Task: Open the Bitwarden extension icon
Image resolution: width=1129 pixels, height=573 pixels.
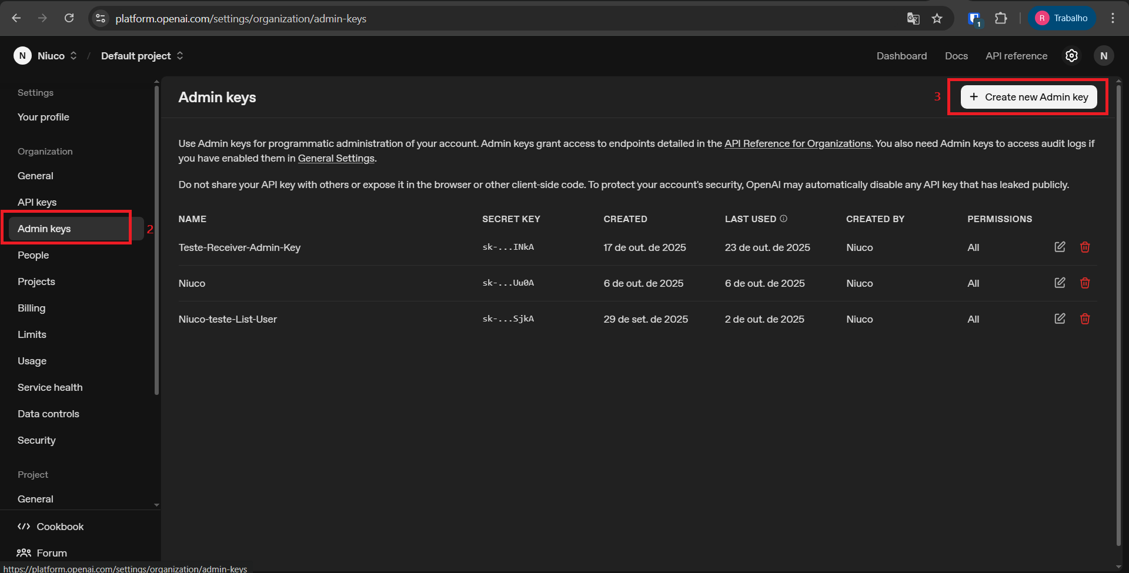Action: pos(974,19)
